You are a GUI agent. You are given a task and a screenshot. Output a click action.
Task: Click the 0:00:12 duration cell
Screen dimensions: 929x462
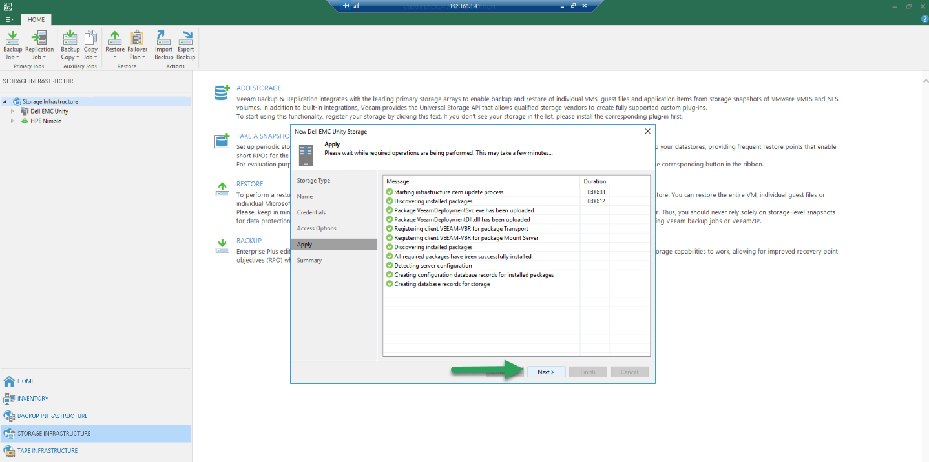tap(595, 201)
